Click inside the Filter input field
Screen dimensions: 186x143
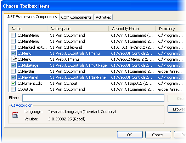click(93, 98)
